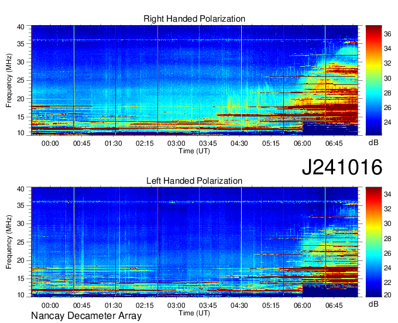Click the 15 MHz tick on Left Handed frequency axis
This screenshot has height=323, width=398.
tap(20, 279)
